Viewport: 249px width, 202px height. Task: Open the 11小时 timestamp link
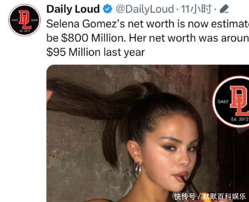(196, 9)
